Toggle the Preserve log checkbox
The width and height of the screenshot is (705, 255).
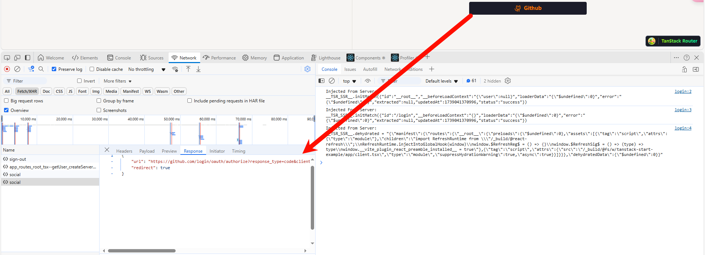pyautogui.click(x=54, y=69)
